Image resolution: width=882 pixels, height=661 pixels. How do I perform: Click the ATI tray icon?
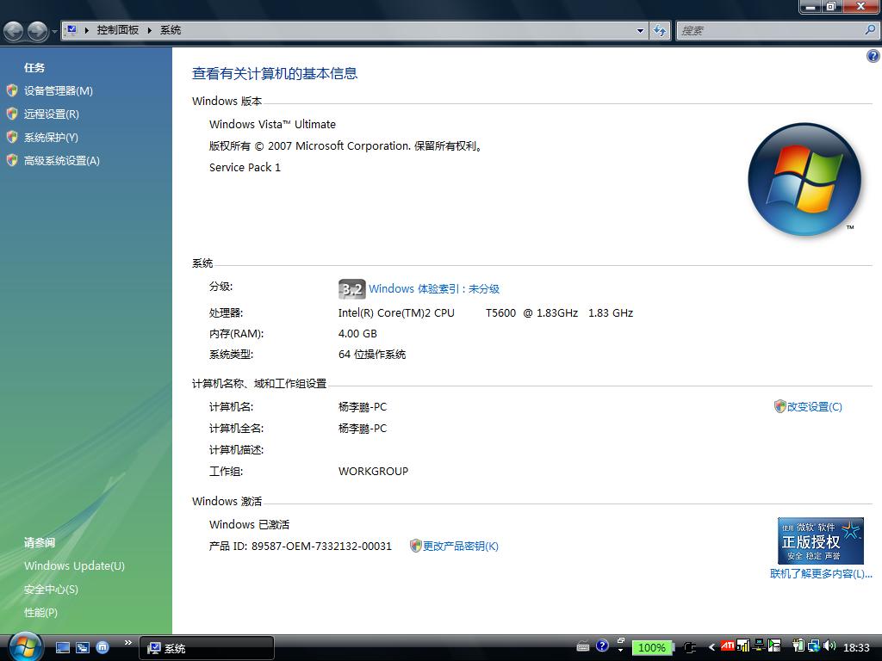[728, 646]
